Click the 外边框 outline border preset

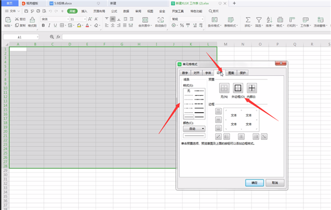click(x=238, y=88)
